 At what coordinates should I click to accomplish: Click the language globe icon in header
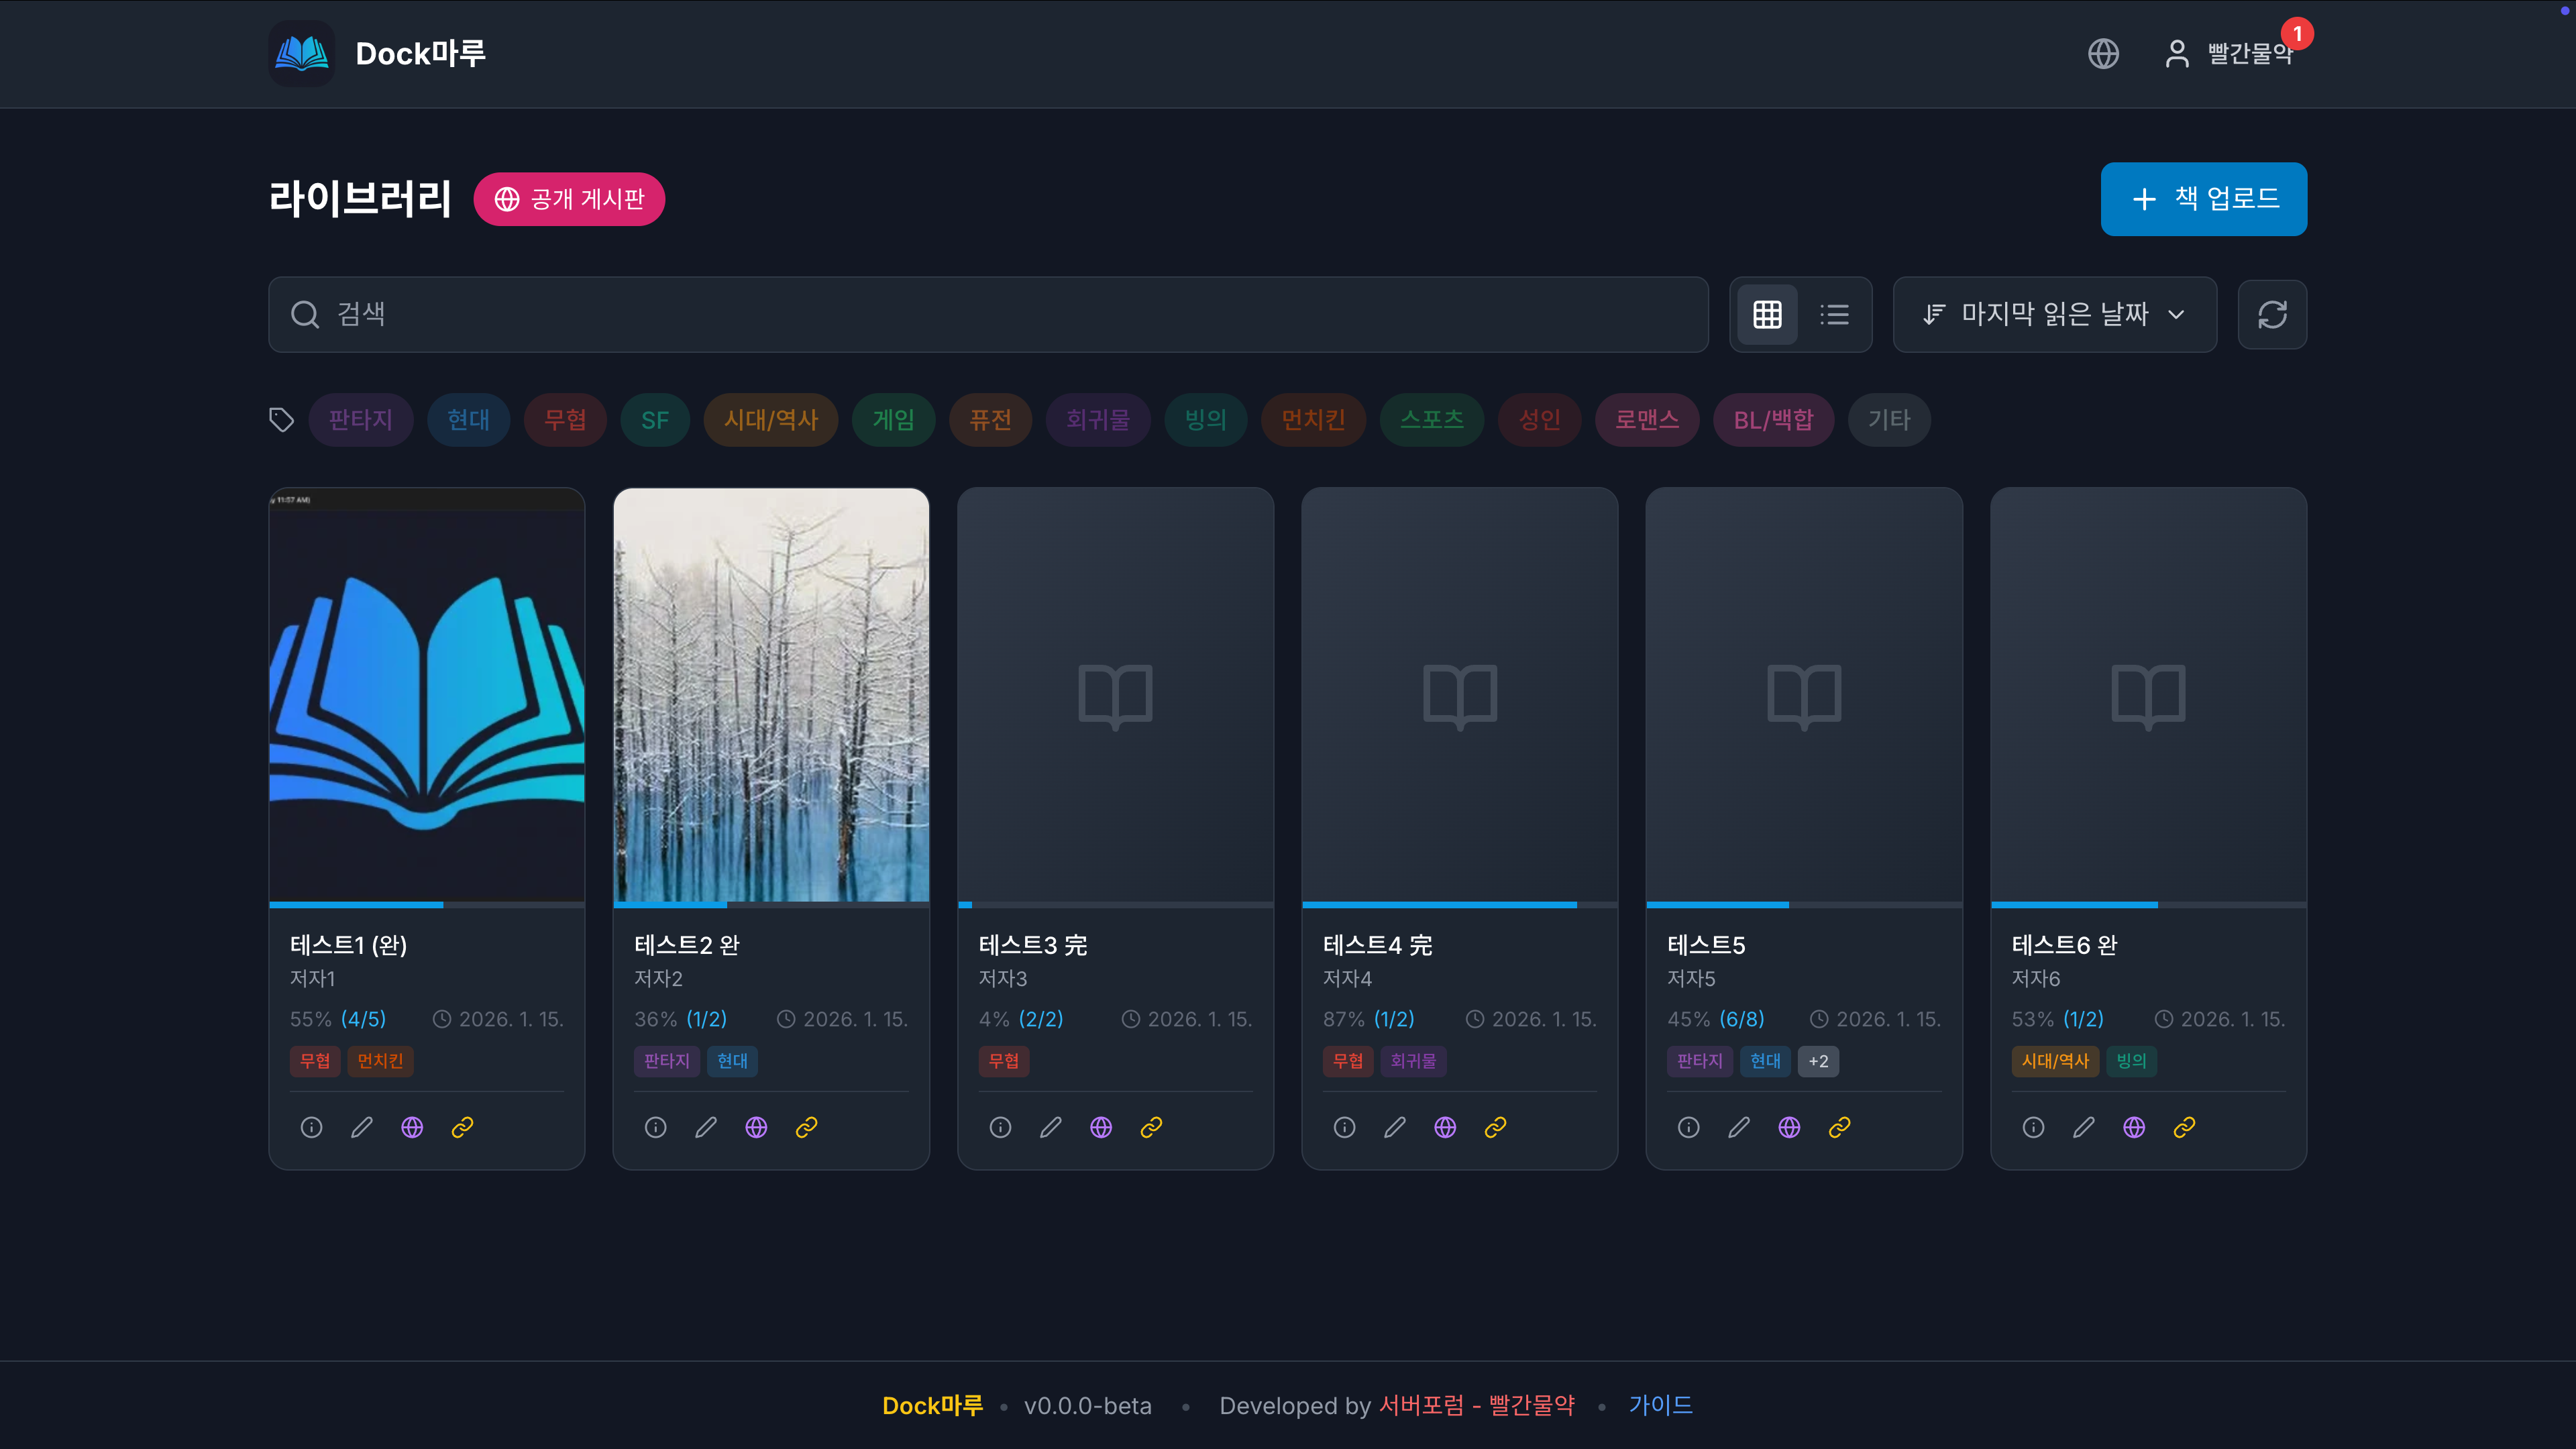coord(2103,54)
